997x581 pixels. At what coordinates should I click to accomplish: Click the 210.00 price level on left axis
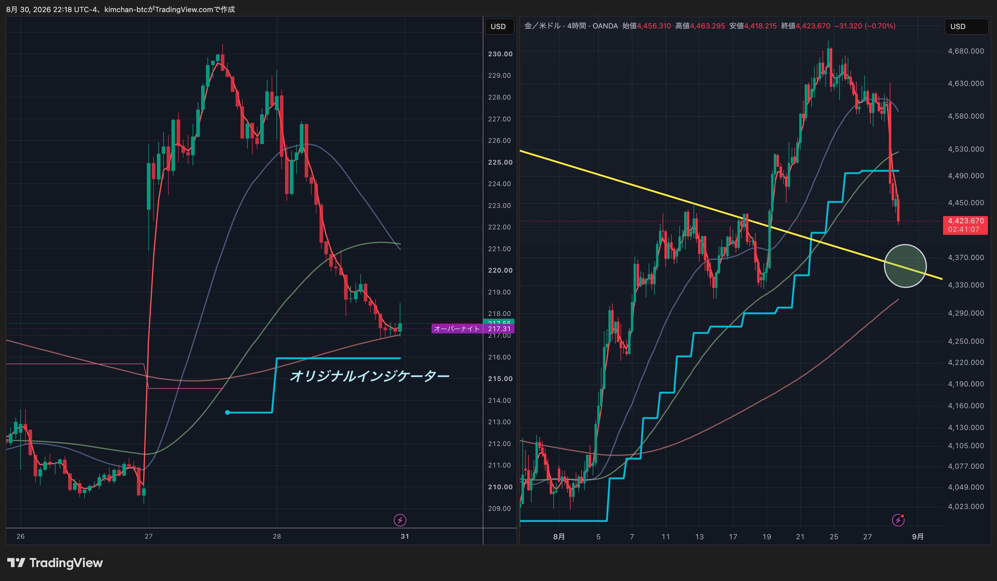[500, 487]
